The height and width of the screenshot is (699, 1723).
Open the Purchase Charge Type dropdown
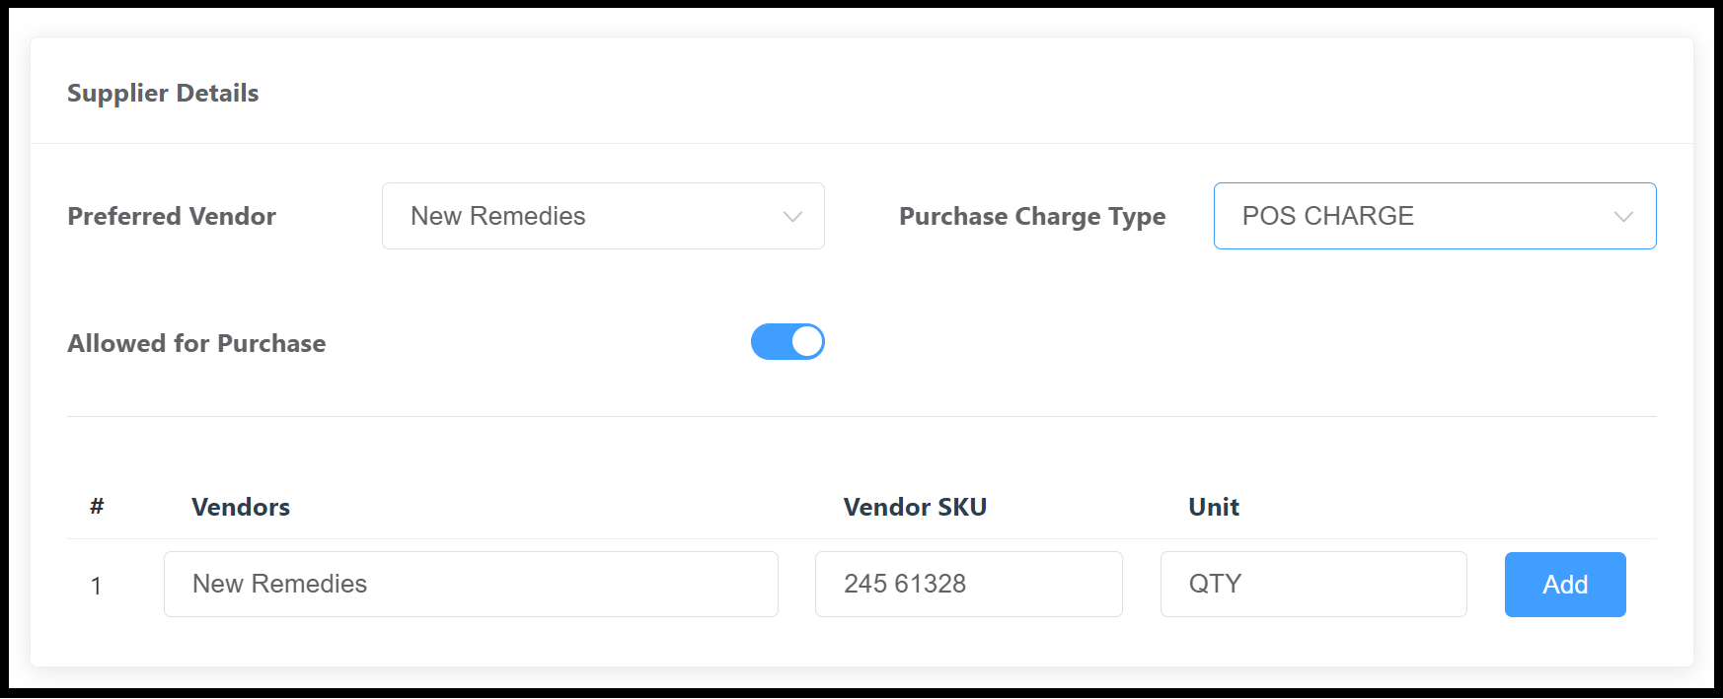click(1433, 216)
